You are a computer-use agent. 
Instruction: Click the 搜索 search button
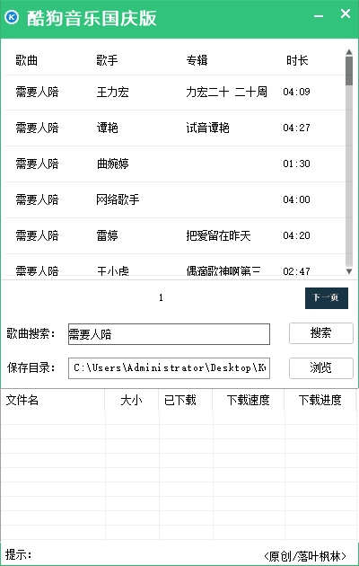tap(320, 332)
